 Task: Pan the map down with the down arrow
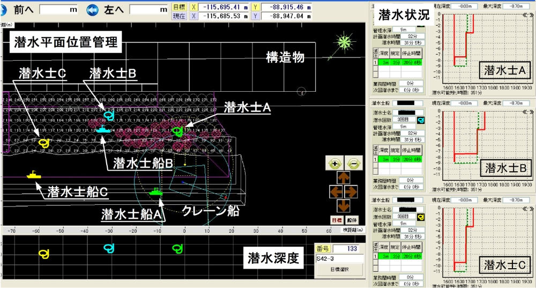[x=344, y=205]
